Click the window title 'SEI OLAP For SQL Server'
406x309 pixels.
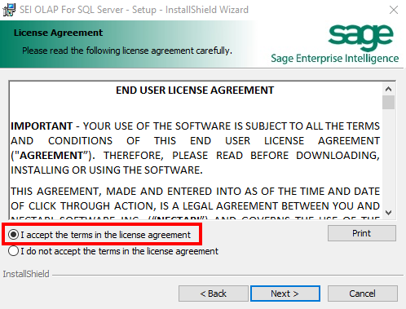[x=72, y=10]
